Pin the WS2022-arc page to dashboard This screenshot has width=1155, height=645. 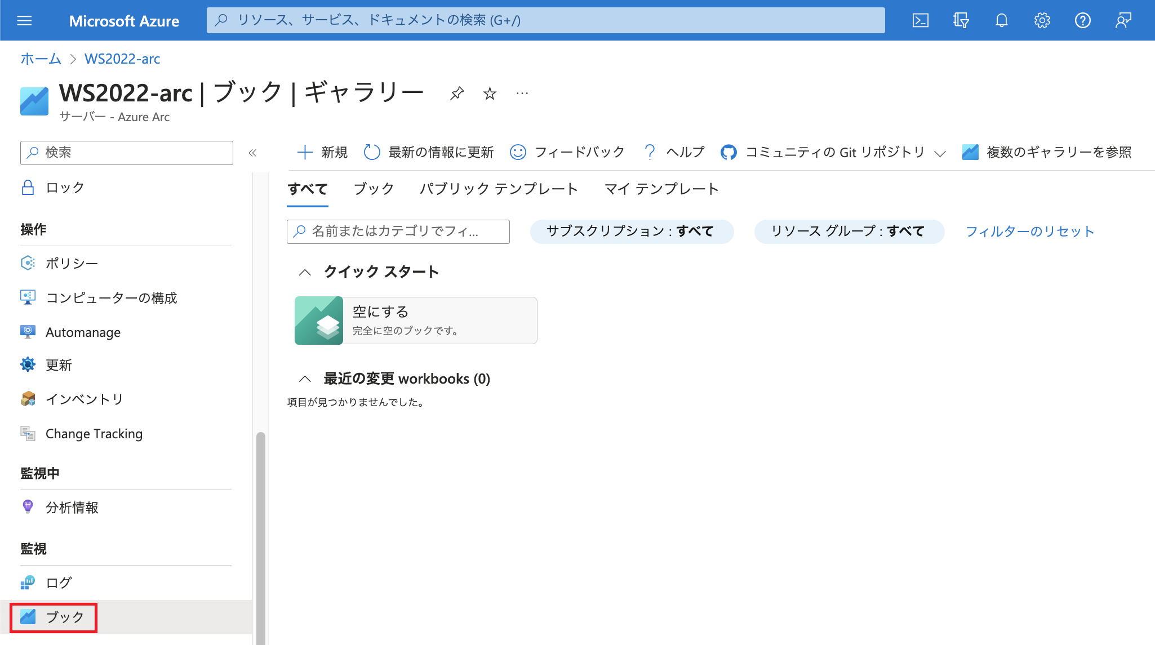pyautogui.click(x=457, y=93)
